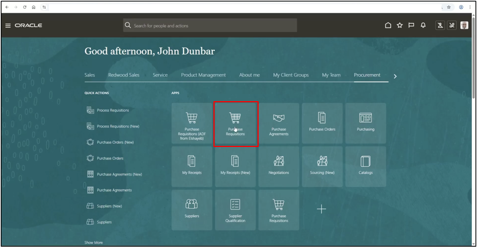Open the Supplier Qualification app tile

(235, 210)
